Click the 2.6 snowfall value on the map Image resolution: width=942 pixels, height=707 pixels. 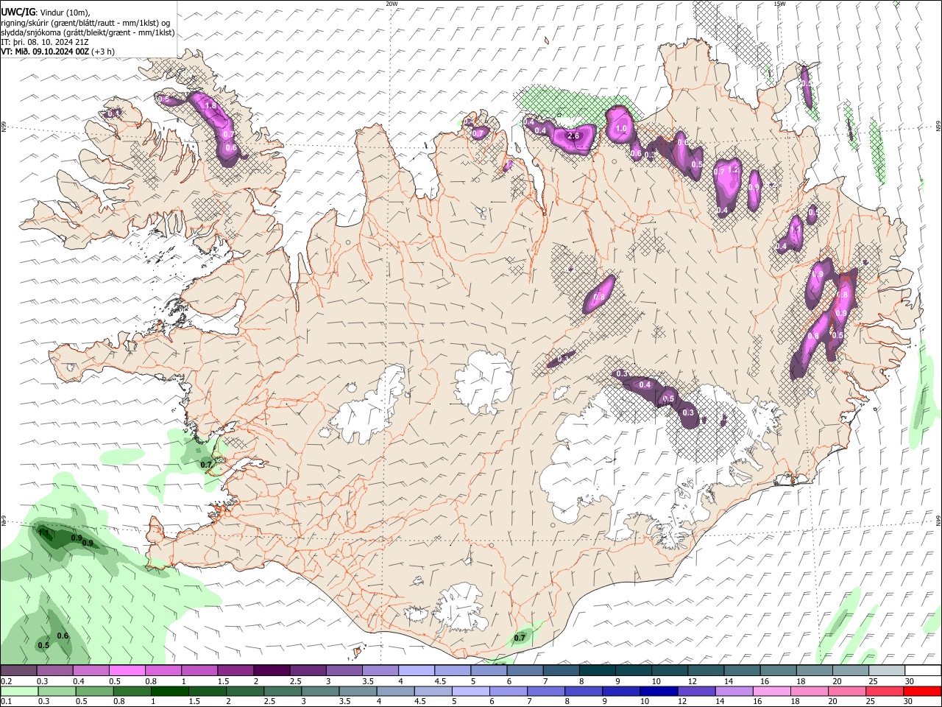[x=574, y=136]
